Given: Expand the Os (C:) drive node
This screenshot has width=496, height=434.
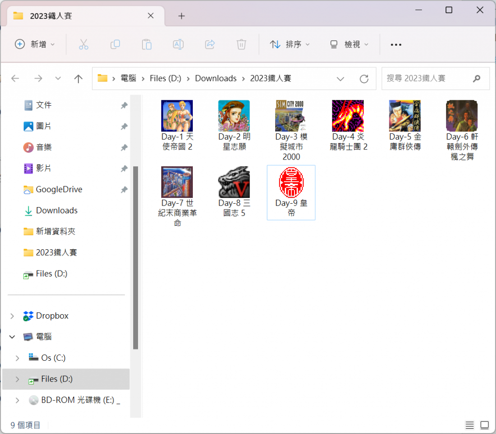Looking at the screenshot, I should pos(17,358).
